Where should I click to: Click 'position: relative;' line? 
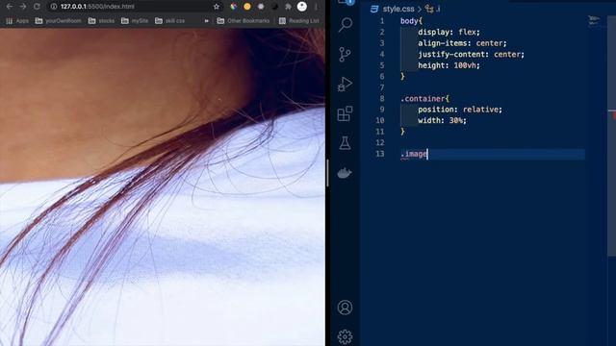coord(460,110)
